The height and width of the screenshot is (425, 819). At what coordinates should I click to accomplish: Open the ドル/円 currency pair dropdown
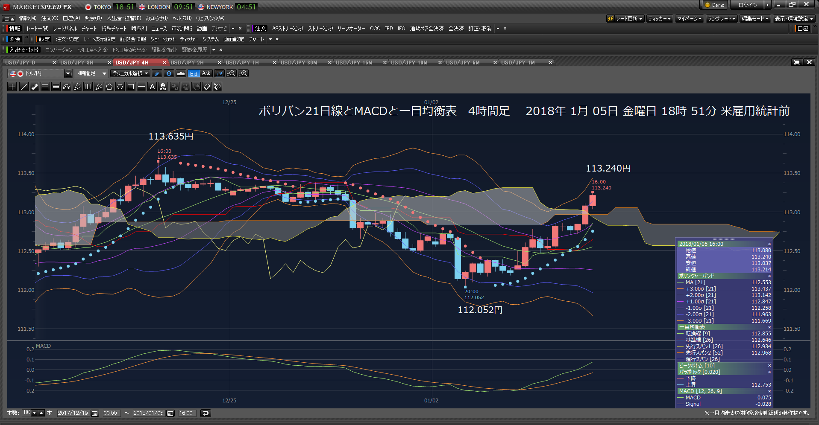tap(68, 73)
